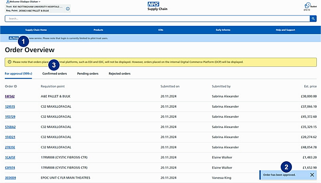Open order 129515
The image size is (321, 183).
coord(10,107)
